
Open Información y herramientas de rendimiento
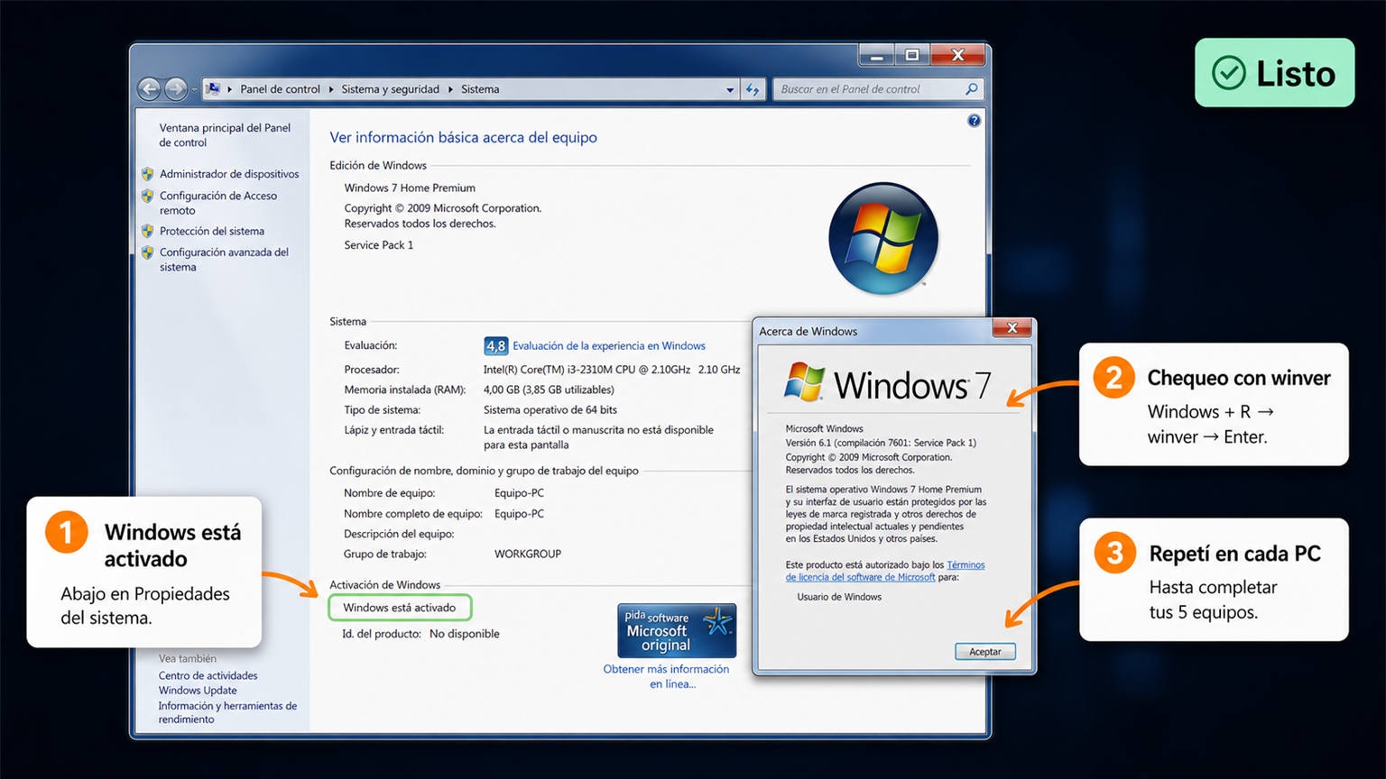(x=227, y=712)
